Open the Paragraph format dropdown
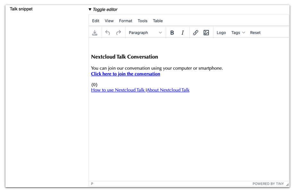295x193 pixels. (x=145, y=33)
